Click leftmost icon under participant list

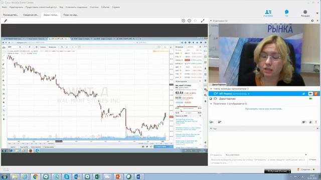212,122
